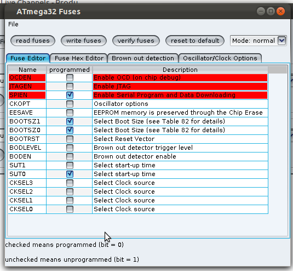The height and width of the screenshot is (271, 293).
Task: Click 'Enable OCD (on chip debug)' description
Action: point(180,77)
